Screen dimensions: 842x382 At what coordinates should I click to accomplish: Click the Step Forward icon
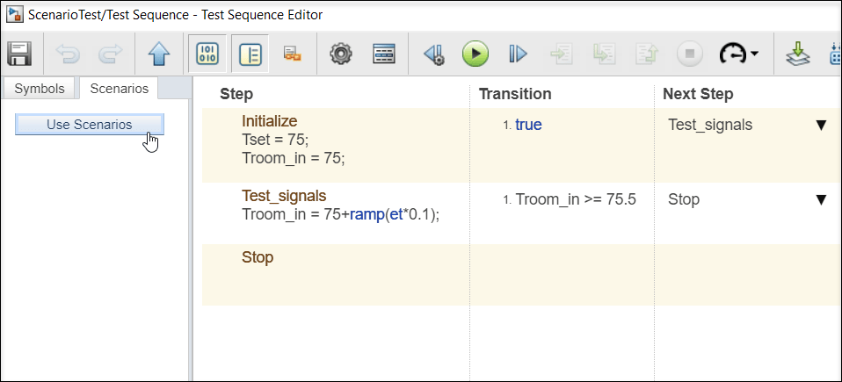click(x=518, y=54)
